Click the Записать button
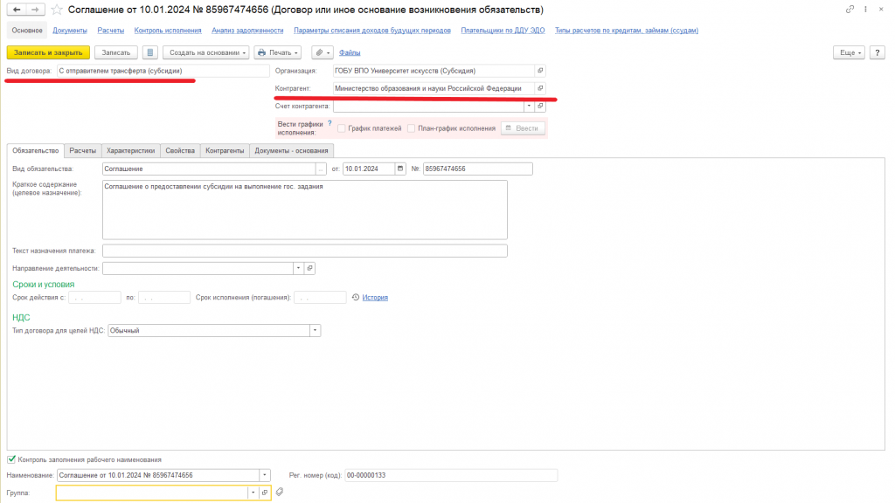 pyautogui.click(x=116, y=52)
